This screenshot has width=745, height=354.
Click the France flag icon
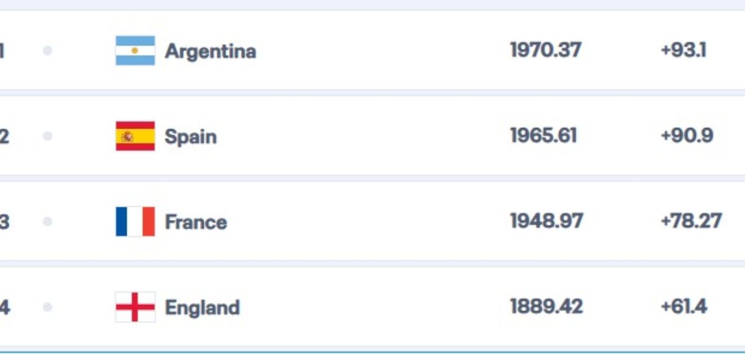click(x=135, y=222)
